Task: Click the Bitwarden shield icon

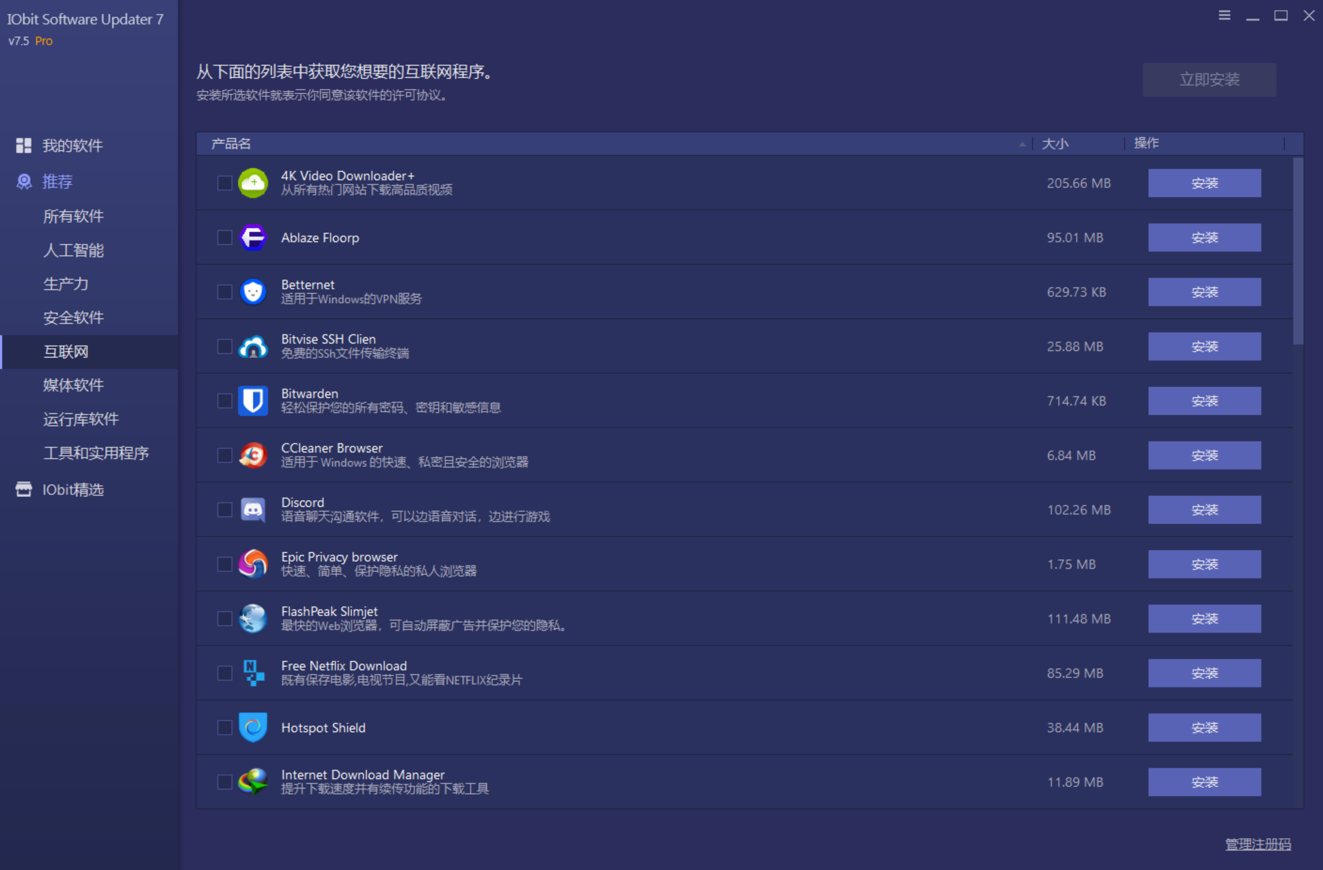Action: [253, 401]
